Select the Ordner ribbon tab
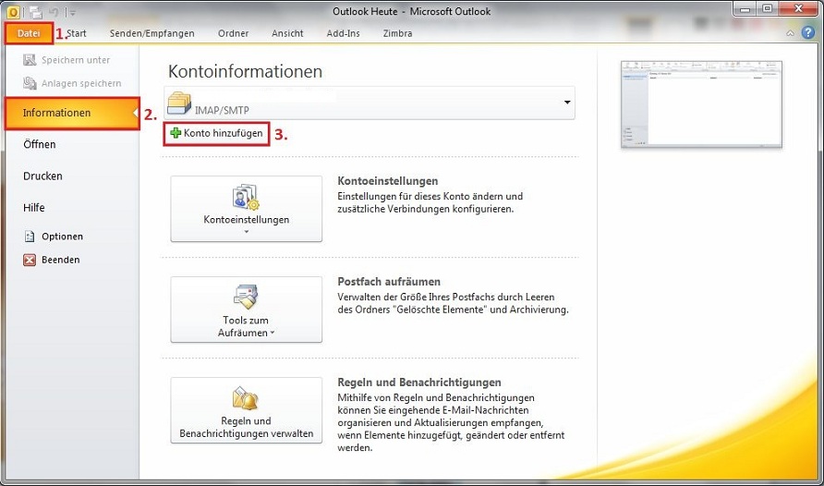This screenshot has height=486, width=824. (234, 33)
